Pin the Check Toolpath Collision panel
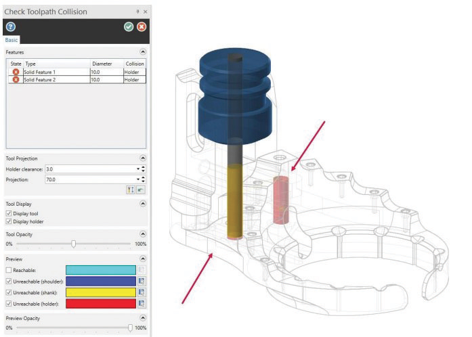This screenshot has width=472, height=337. (x=137, y=12)
